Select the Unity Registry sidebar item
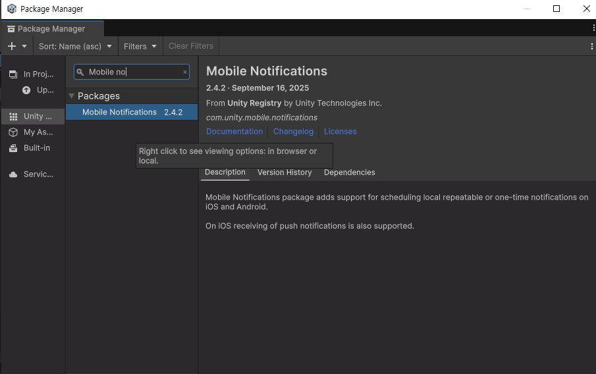This screenshot has width=596, height=374. pos(33,117)
